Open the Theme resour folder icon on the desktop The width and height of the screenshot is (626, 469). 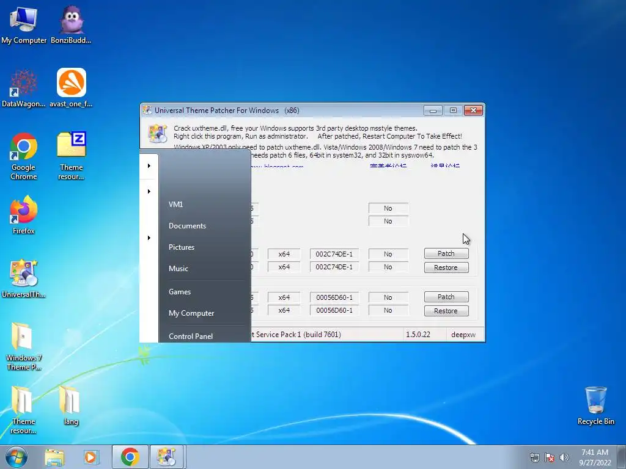(24, 410)
